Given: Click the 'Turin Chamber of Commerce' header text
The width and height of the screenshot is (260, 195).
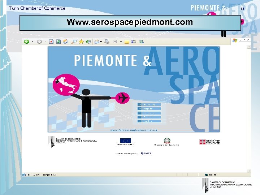Looking at the screenshot, I should click(37, 8).
